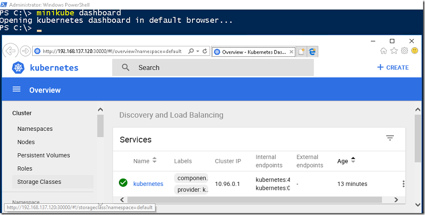Screen dimensions: 425x215
Task: Maximize the browser window
Action: [x=392, y=41]
